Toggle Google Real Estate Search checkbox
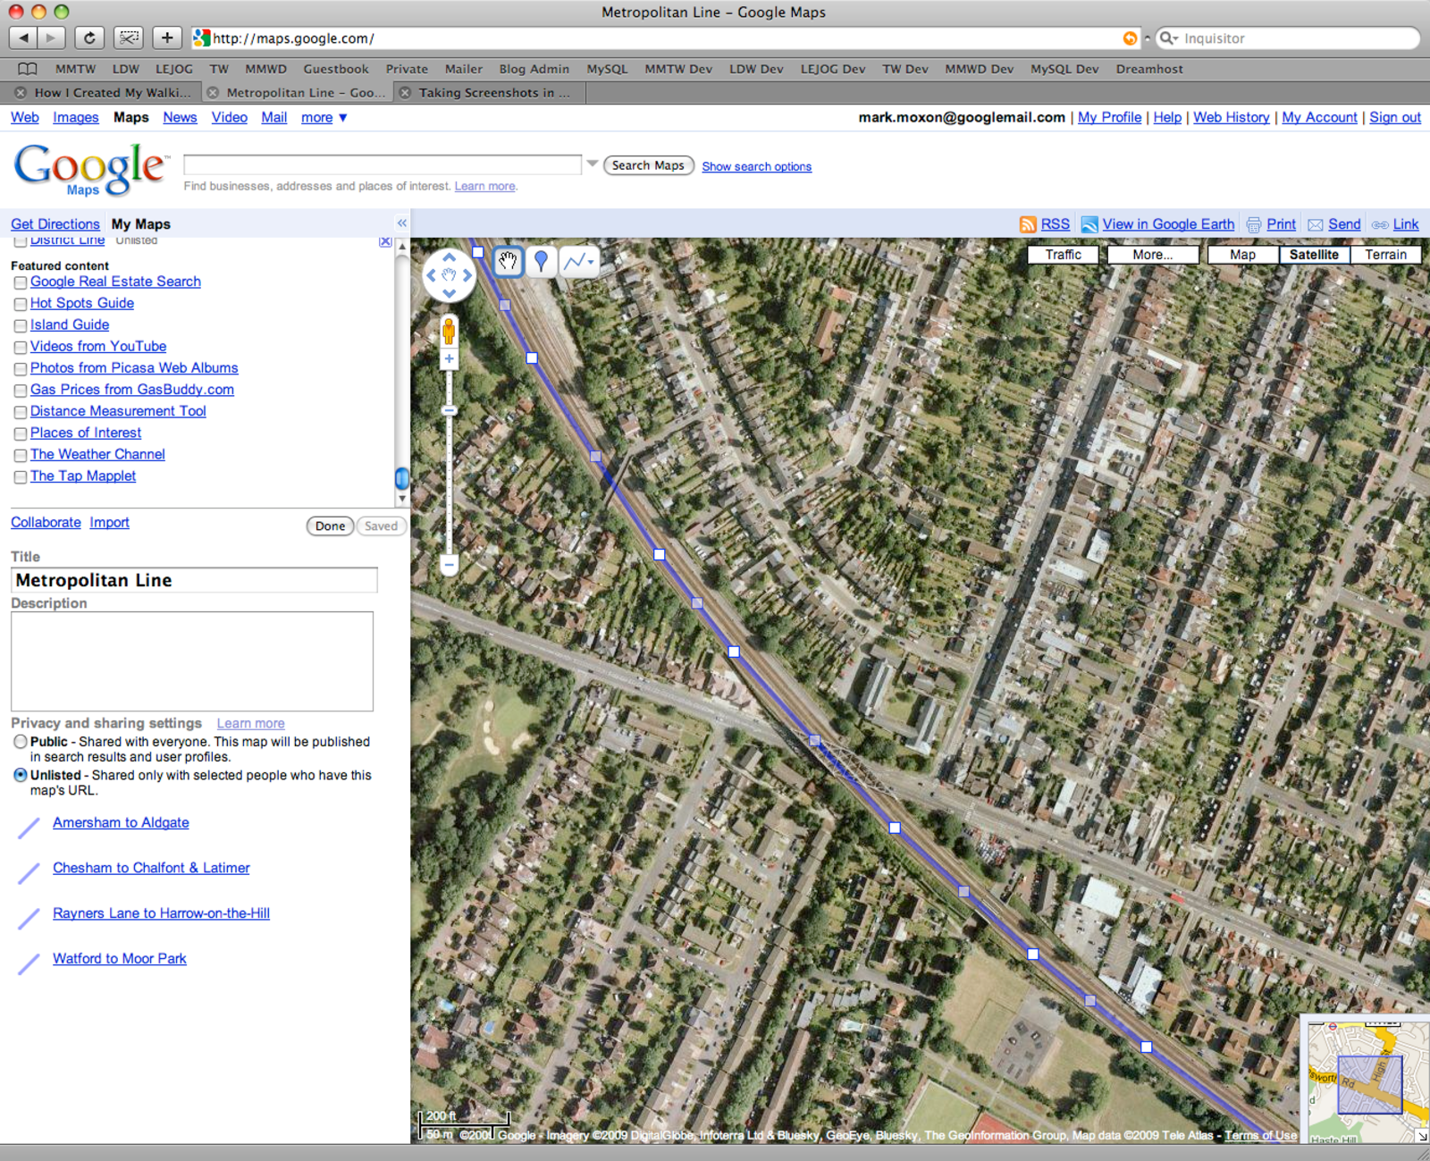 coord(21,282)
